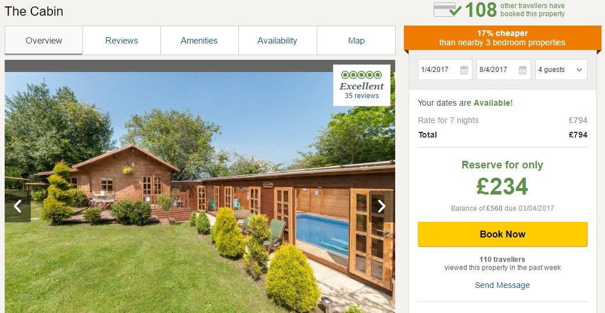Expand the 4 guests dropdown
Screen dimensions: 605x313
click(x=561, y=70)
